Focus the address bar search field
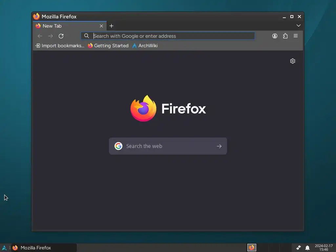Viewport: 336px width, 252px height. [x=168, y=36]
